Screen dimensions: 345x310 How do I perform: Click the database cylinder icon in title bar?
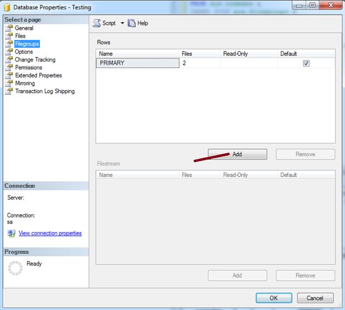(7, 7)
